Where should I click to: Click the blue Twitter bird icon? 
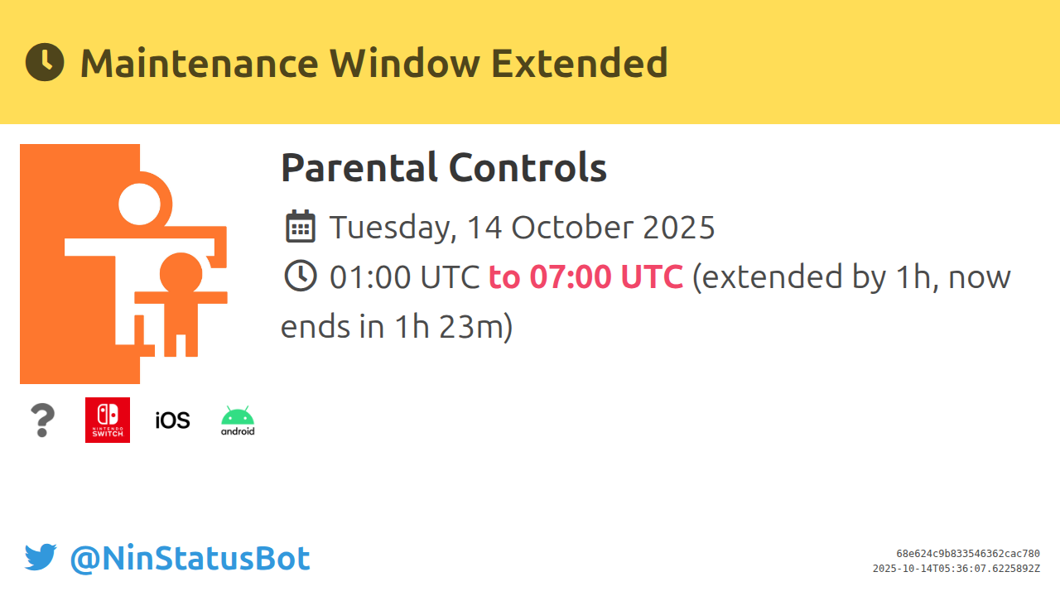tap(41, 558)
